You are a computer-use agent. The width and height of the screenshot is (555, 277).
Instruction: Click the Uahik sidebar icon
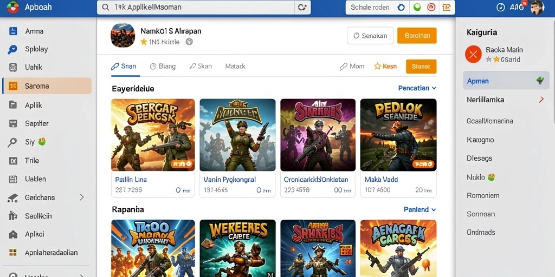tap(13, 67)
